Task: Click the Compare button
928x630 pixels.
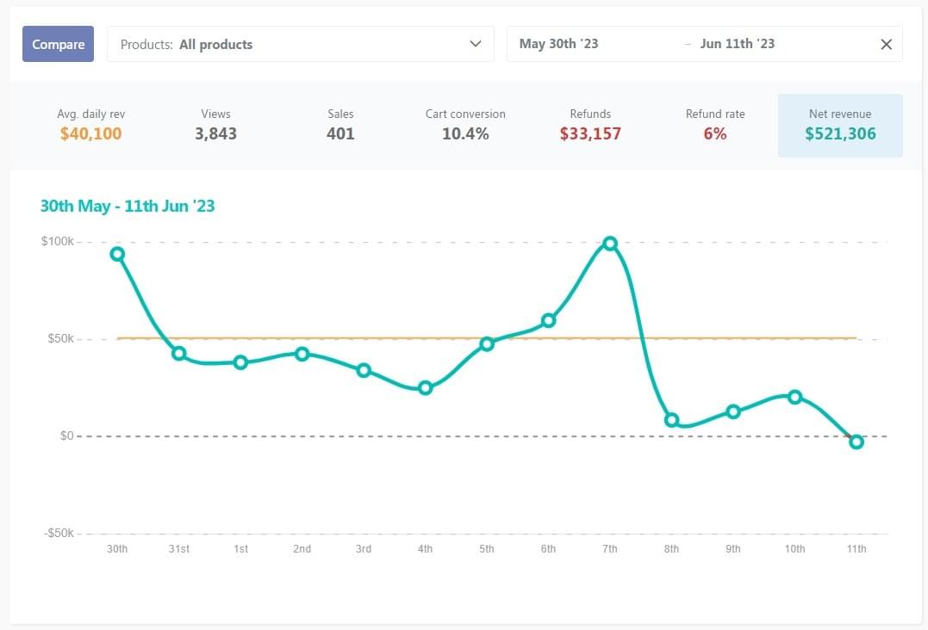Action: click(58, 44)
